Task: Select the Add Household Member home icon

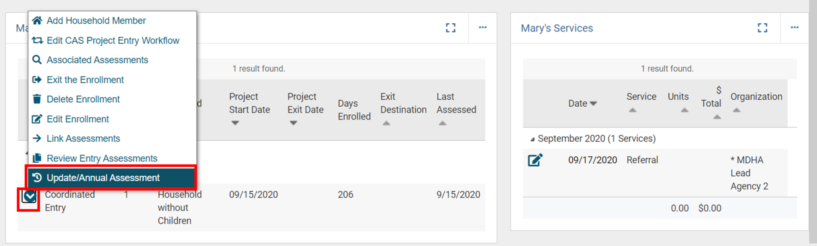Action: (x=37, y=20)
